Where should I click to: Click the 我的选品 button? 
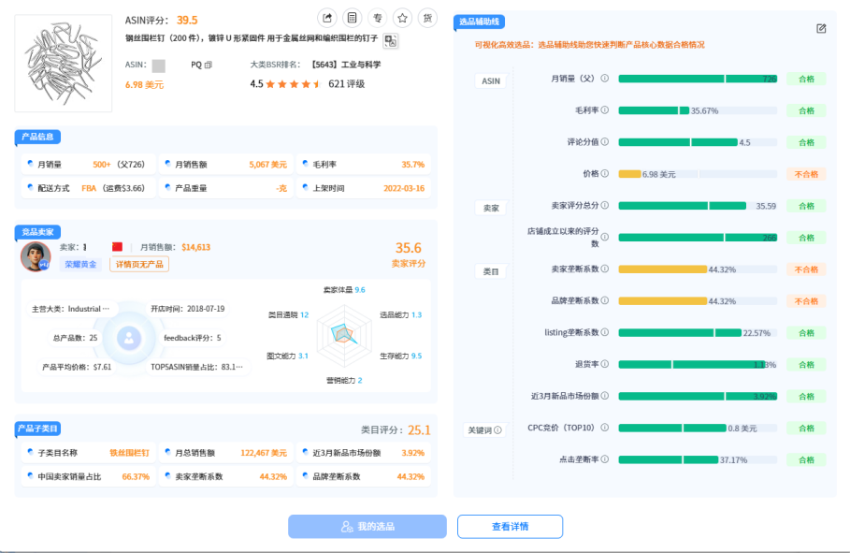(x=367, y=526)
